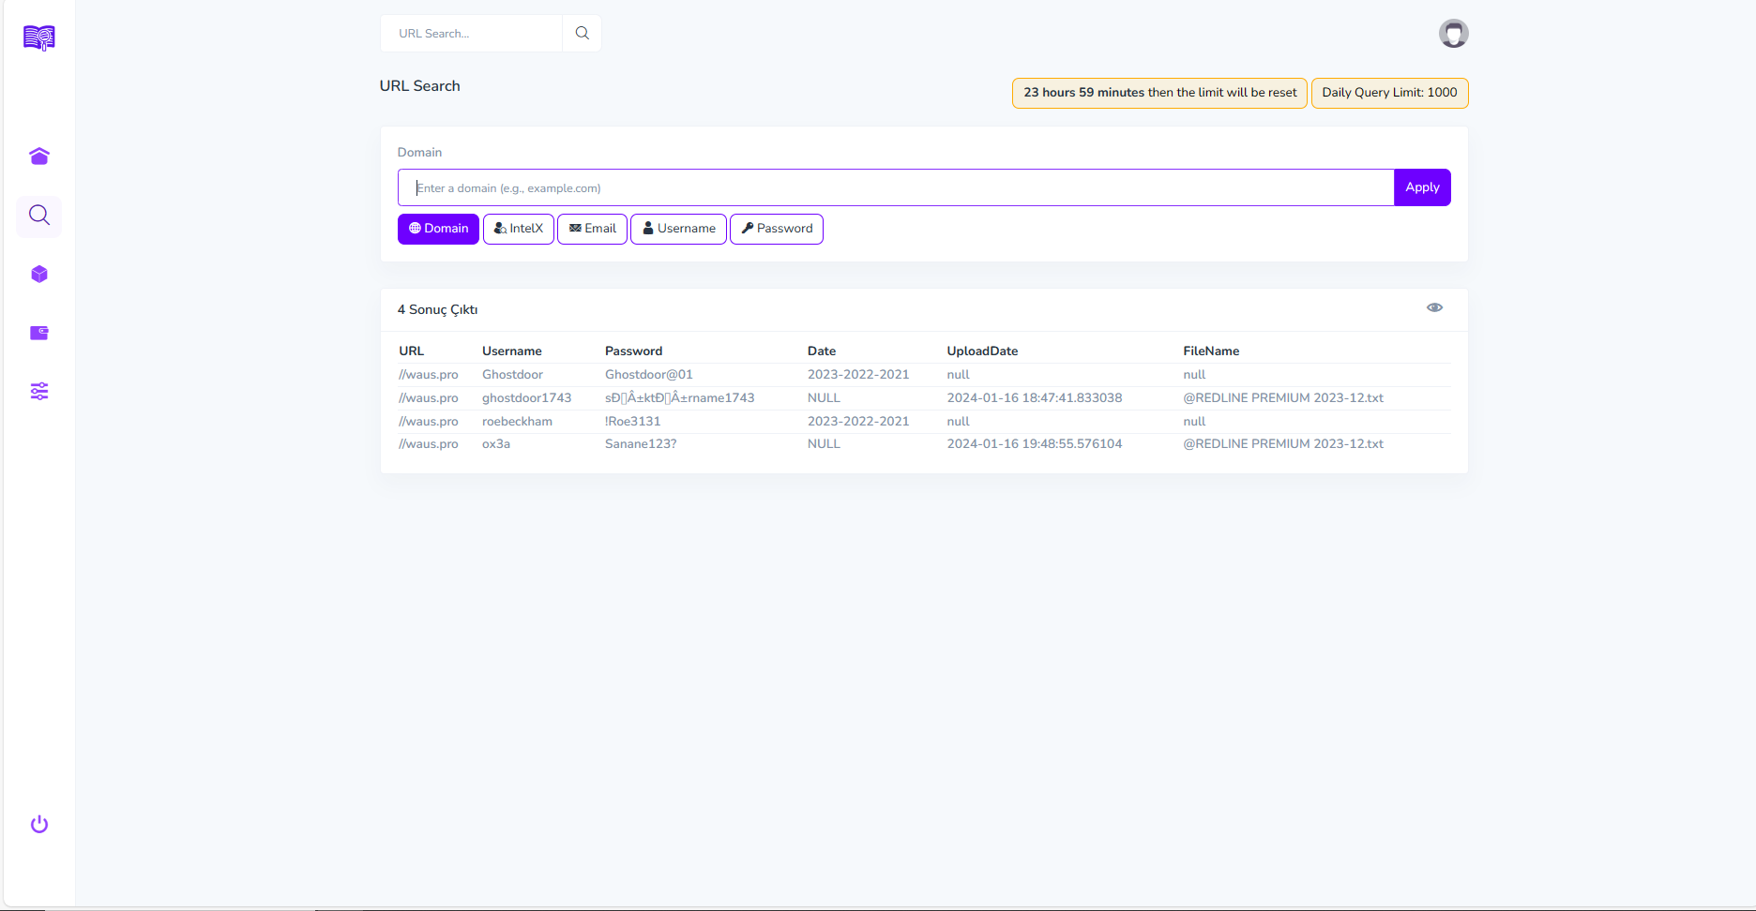The width and height of the screenshot is (1756, 911).
Task: Click username cell roebeckham
Action: [x=517, y=422]
